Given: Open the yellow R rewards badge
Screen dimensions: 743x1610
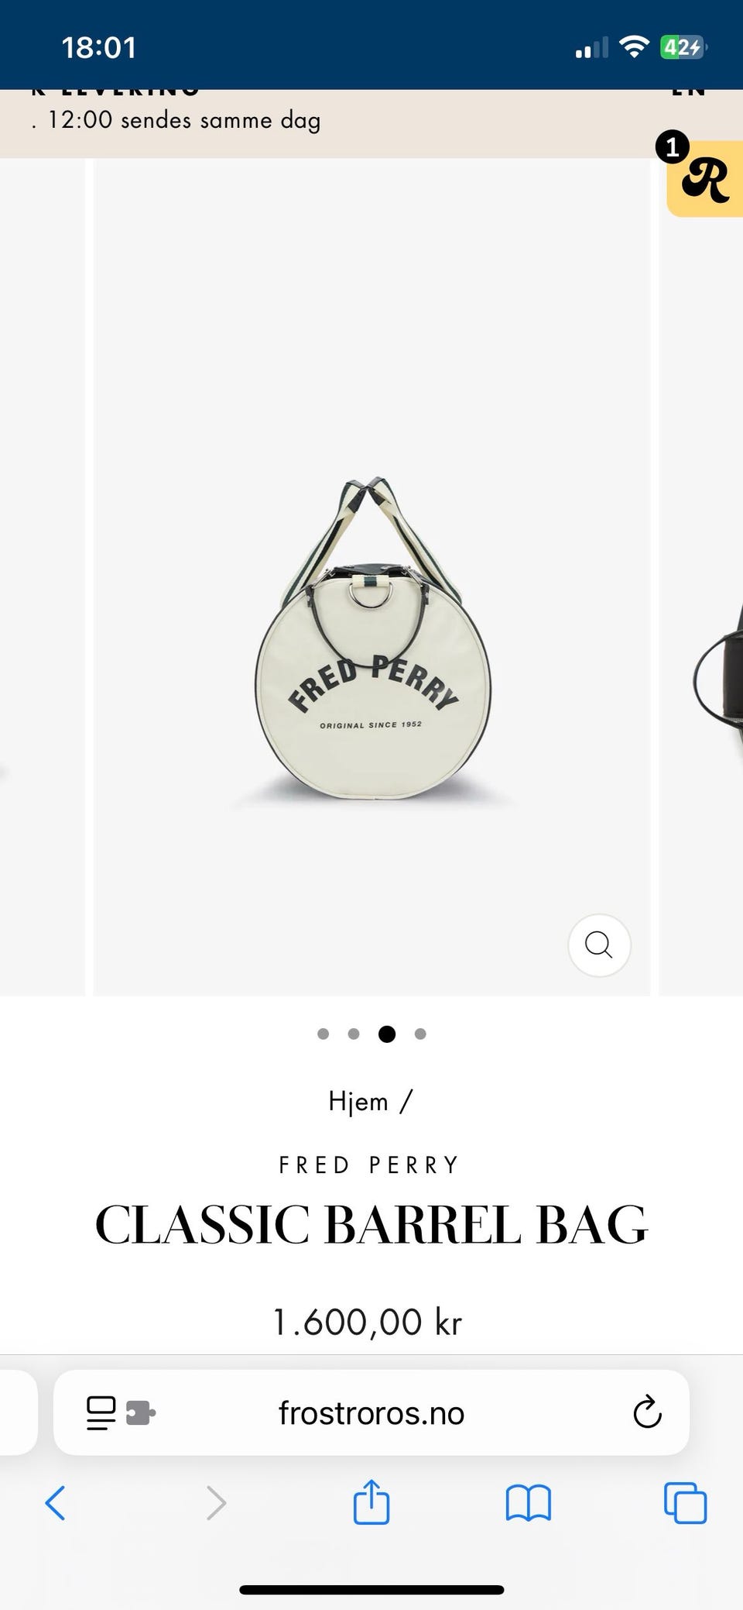Looking at the screenshot, I should tap(705, 179).
